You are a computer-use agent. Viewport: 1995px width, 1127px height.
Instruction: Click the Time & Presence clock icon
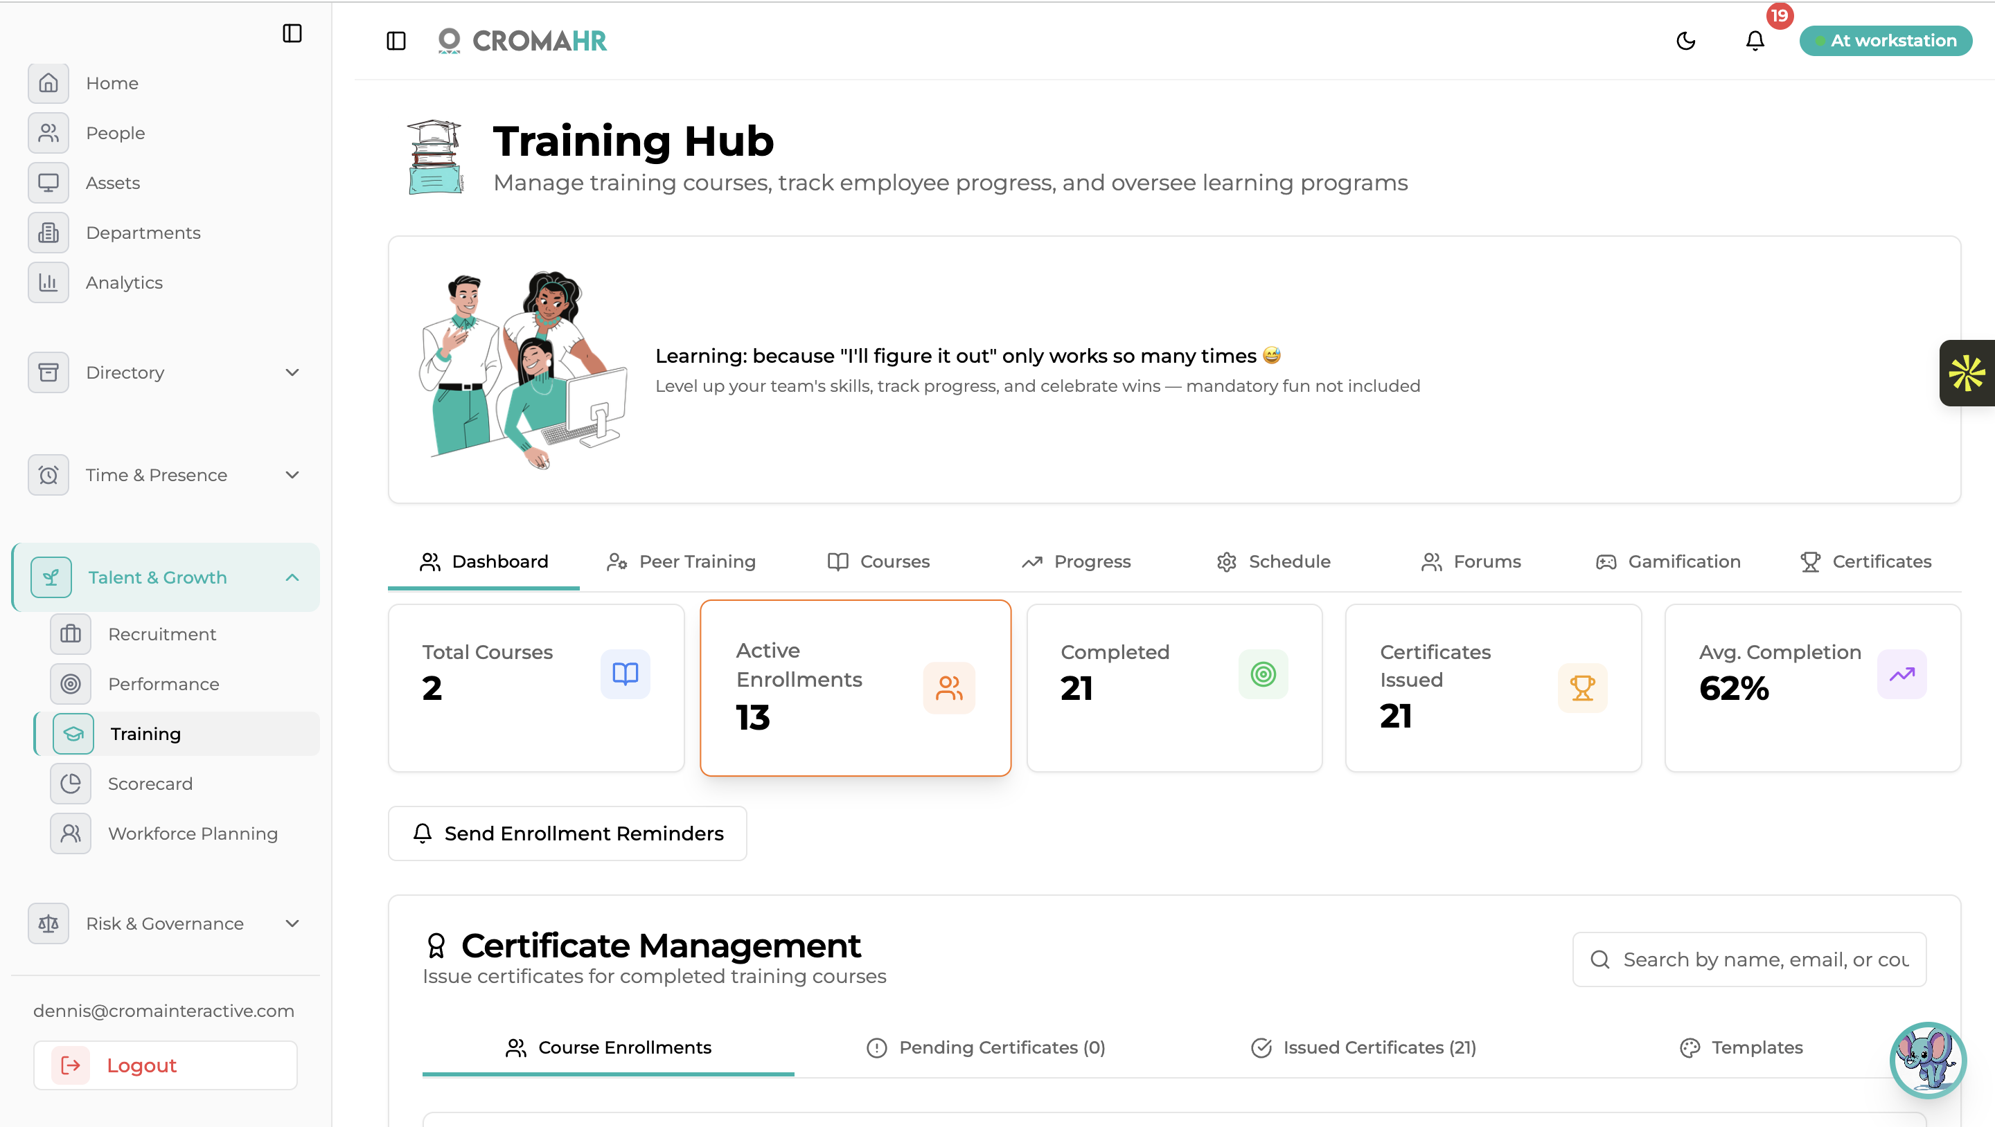[48, 474]
